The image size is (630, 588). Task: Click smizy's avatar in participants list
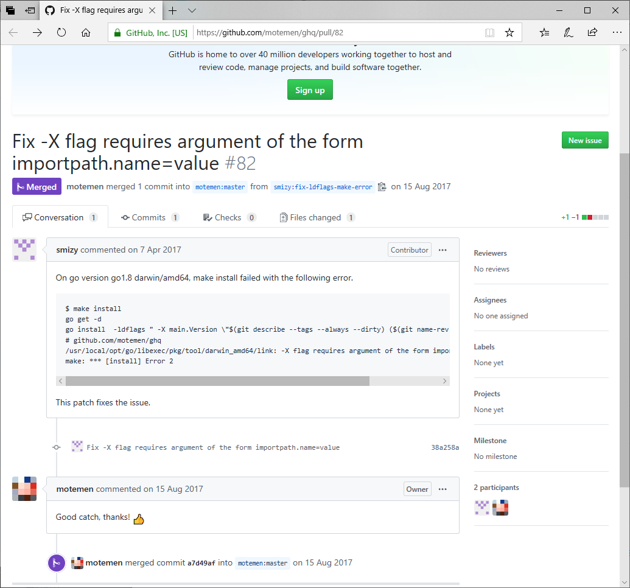point(481,508)
